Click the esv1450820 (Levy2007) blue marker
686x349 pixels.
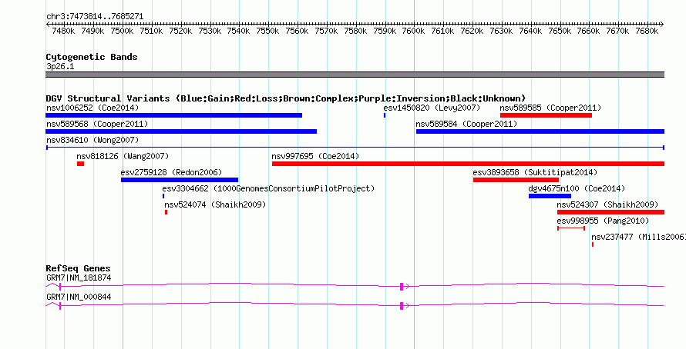click(x=385, y=115)
